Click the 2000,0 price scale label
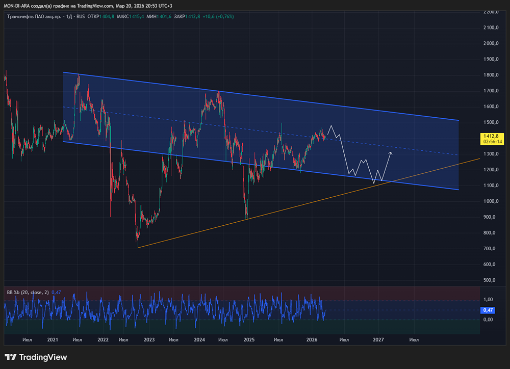This screenshot has width=510, height=369. [491, 43]
